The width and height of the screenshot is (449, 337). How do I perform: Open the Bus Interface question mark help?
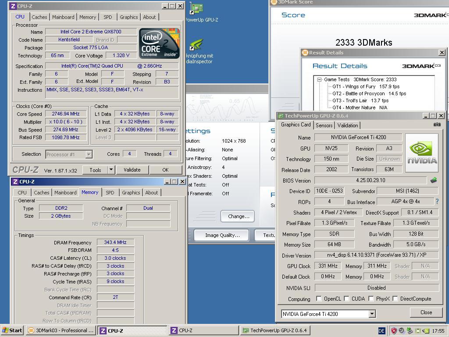(437, 201)
